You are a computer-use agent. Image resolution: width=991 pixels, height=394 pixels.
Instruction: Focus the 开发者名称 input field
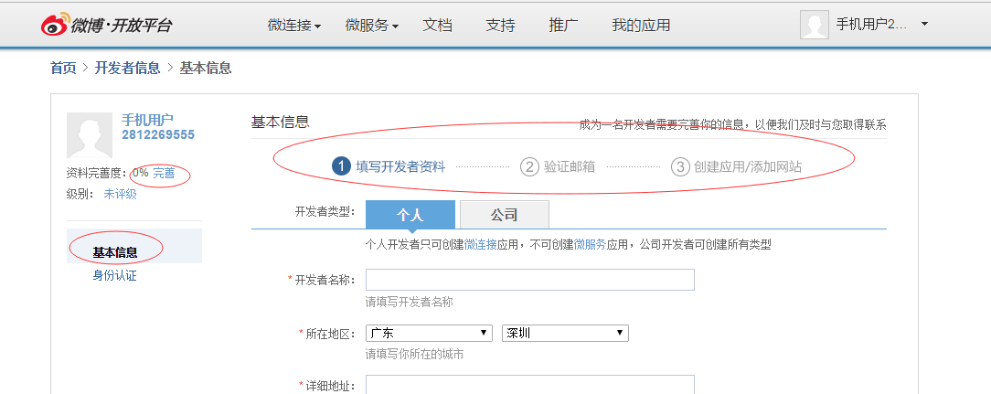coord(530,280)
